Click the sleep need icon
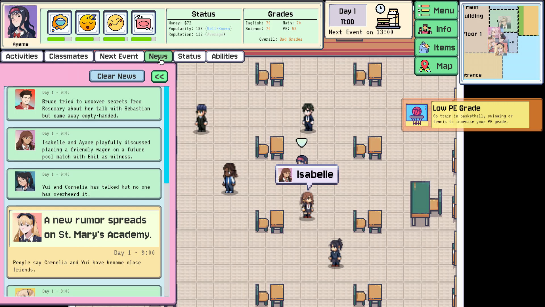 click(x=88, y=23)
